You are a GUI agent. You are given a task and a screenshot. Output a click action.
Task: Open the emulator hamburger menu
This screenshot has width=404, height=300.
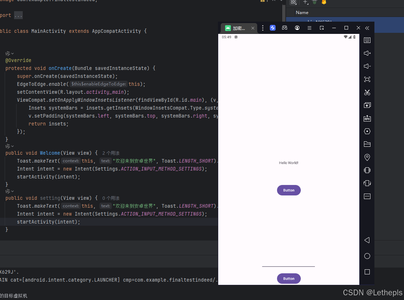pos(309,28)
